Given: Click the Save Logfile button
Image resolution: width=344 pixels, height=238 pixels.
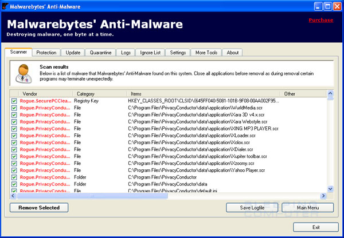Looking at the screenshot, I should point(252,208).
